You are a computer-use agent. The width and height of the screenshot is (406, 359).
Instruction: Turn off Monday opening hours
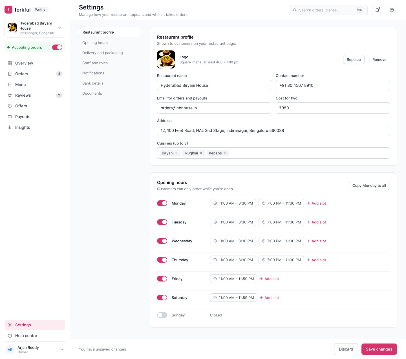162,203
